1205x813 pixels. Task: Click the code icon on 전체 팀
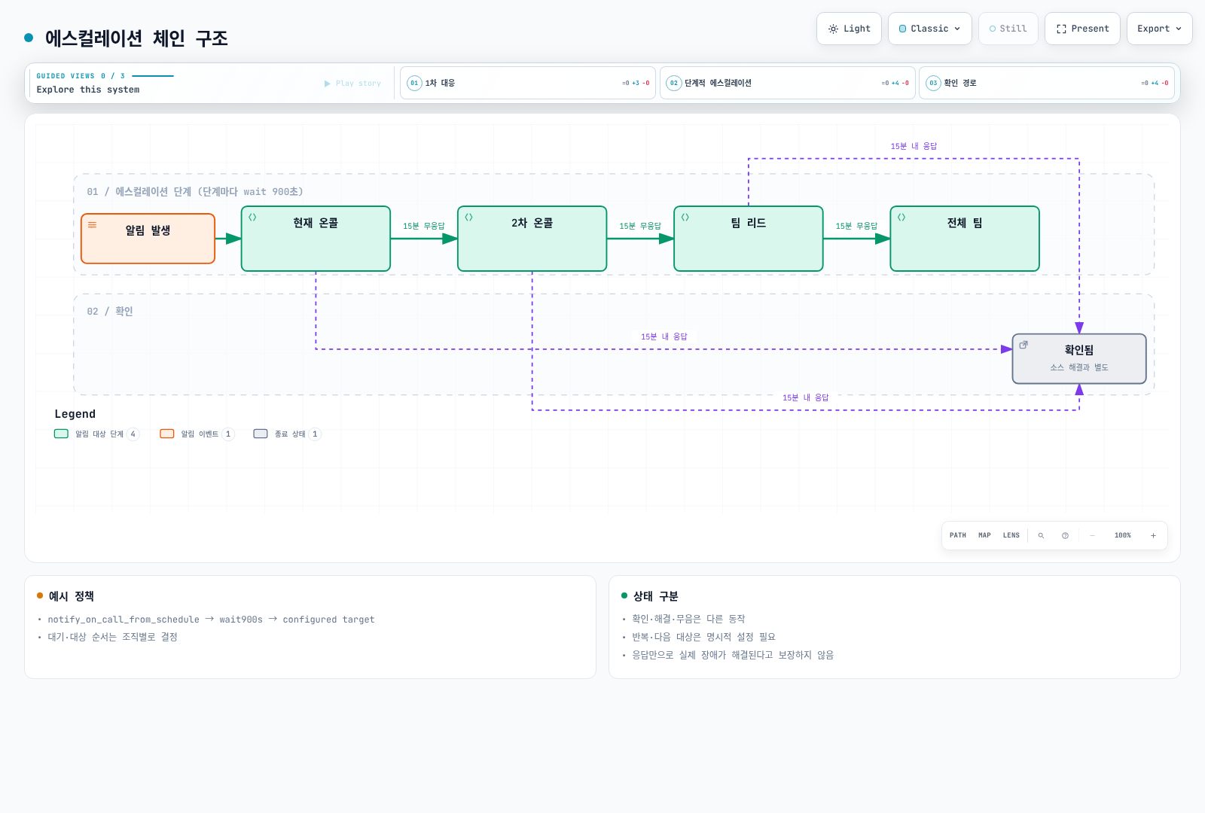(x=901, y=218)
